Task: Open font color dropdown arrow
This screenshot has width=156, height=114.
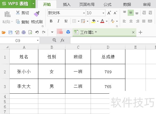Action: coord(107,21)
